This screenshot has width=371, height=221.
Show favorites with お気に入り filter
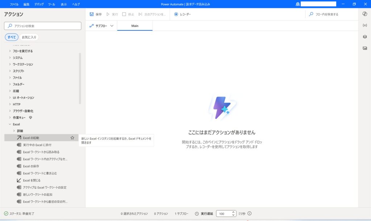click(x=29, y=37)
